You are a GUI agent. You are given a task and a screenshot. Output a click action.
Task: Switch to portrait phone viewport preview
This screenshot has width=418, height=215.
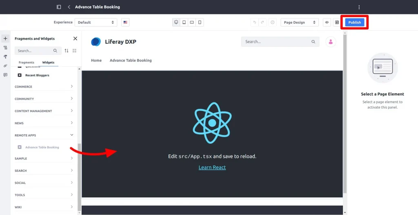[200, 22]
